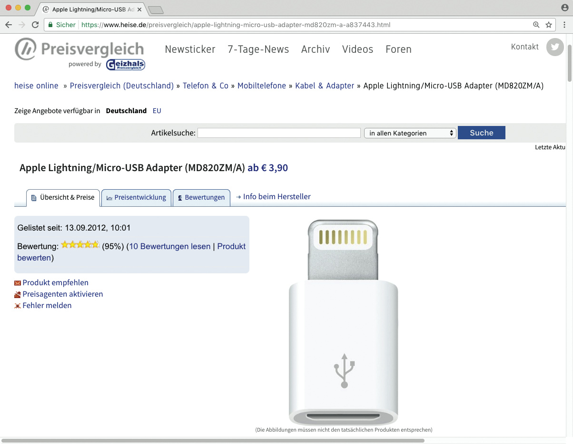
Task: Reload the page with the refresh icon
Action: pyautogui.click(x=35, y=25)
